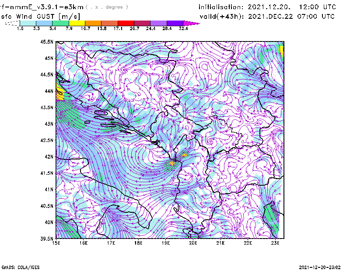Image resolution: width=350 pixels, height=270 pixels.
Task: Click the legend value '7.9'
Action: point(69,28)
